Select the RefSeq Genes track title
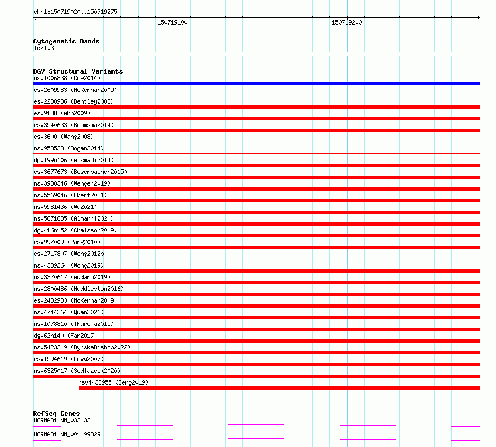 (57, 414)
